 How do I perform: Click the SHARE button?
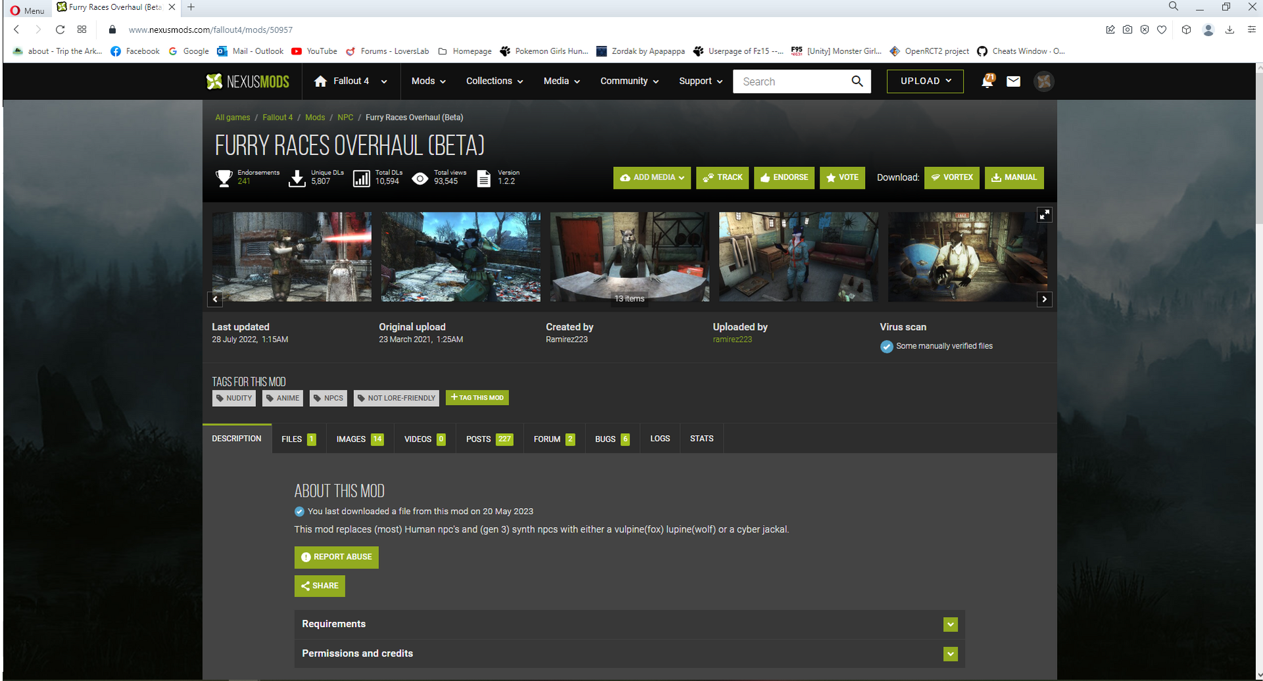[320, 586]
